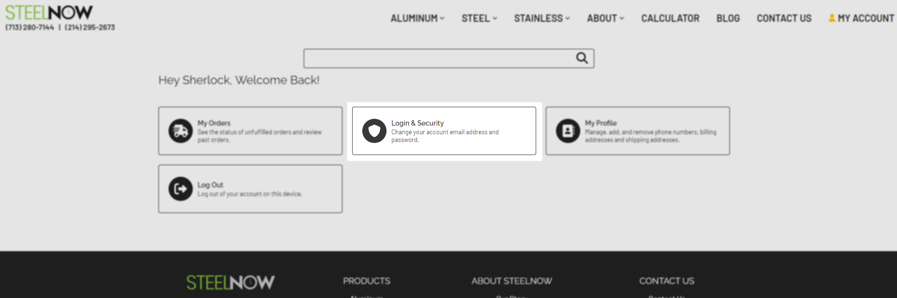This screenshot has height=298, width=897.
Task: Click the search magnifier icon
Action: (581, 57)
